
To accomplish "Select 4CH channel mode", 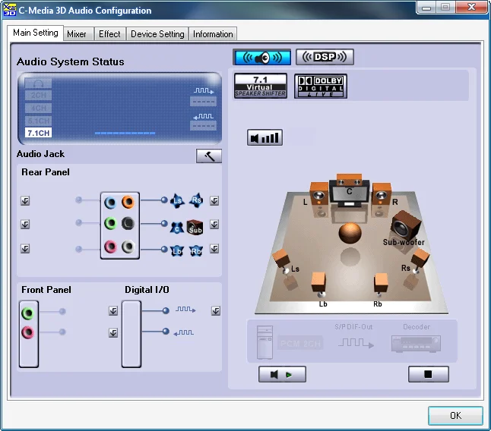I will (x=38, y=109).
